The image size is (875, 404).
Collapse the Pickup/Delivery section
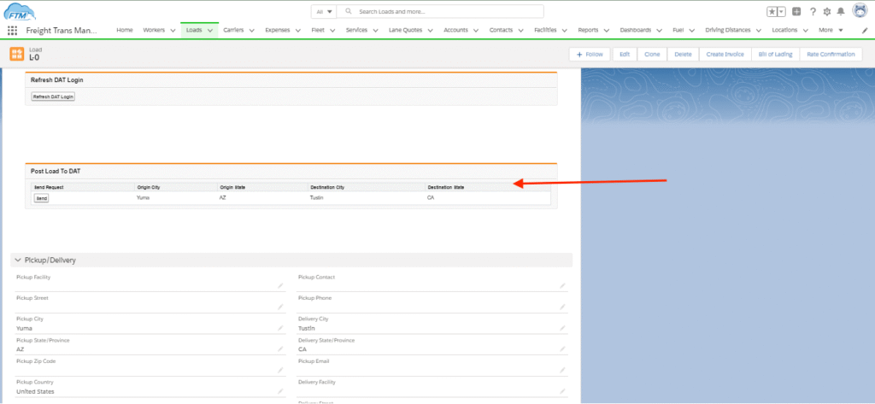tap(17, 261)
